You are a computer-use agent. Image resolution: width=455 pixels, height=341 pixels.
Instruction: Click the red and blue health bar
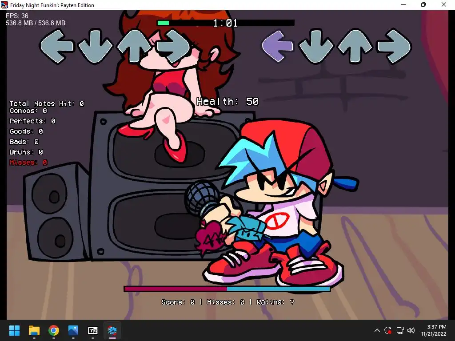click(227, 289)
